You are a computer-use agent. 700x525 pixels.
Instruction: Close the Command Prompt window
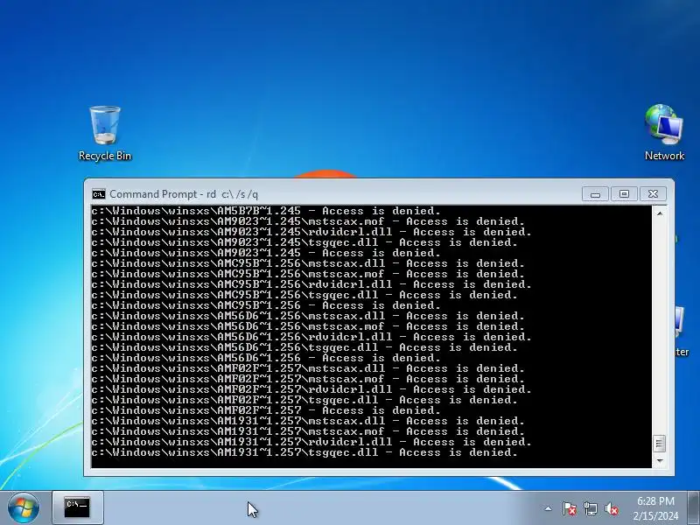point(653,194)
